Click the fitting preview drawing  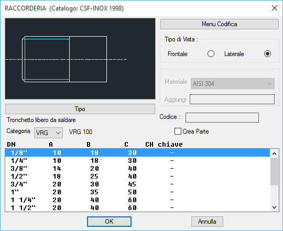tap(80, 59)
